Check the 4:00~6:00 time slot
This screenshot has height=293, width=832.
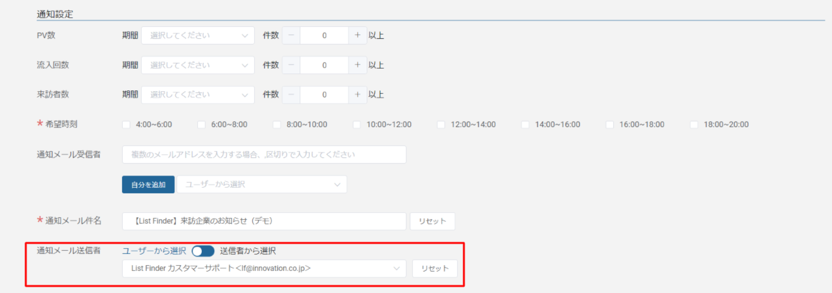[x=126, y=125]
